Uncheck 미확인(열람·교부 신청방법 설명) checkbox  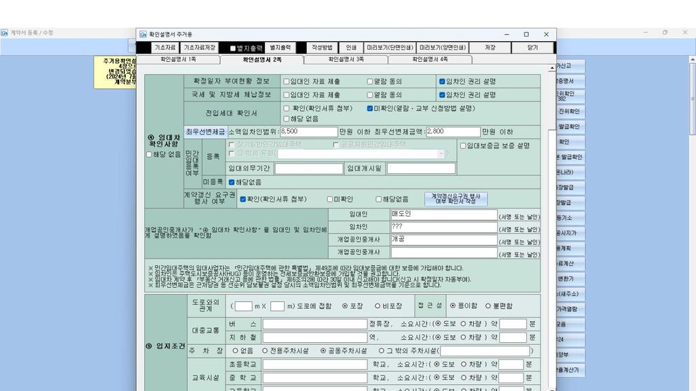[x=370, y=109]
